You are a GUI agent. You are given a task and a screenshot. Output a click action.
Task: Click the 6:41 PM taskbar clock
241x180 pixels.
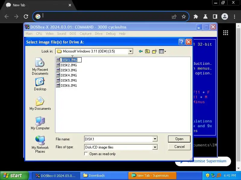pos(230,175)
